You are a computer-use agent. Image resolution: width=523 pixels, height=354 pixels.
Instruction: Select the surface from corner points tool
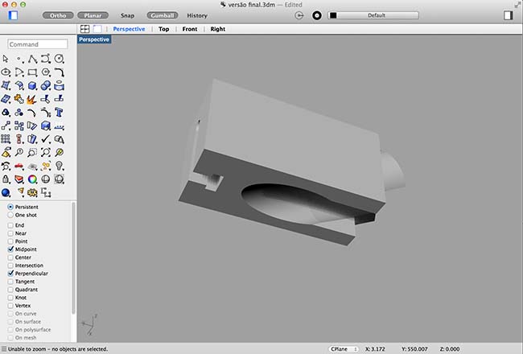(x=6, y=85)
